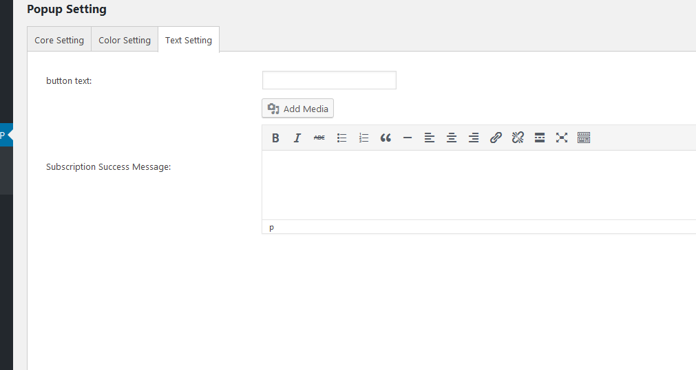The height and width of the screenshot is (370, 696).
Task: Switch to the Color Setting tab
Action: coord(125,40)
